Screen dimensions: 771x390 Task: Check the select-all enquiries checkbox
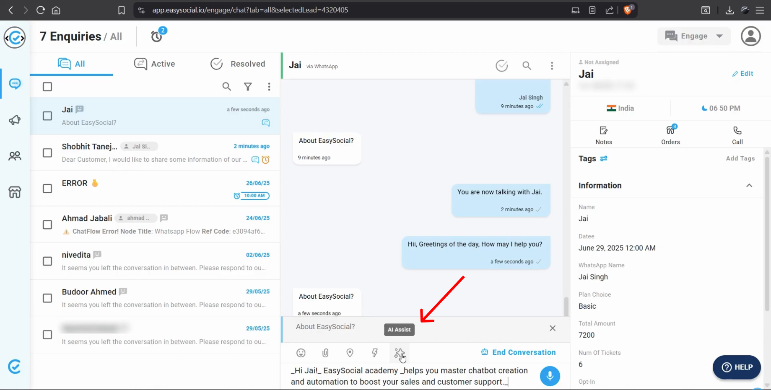click(47, 87)
